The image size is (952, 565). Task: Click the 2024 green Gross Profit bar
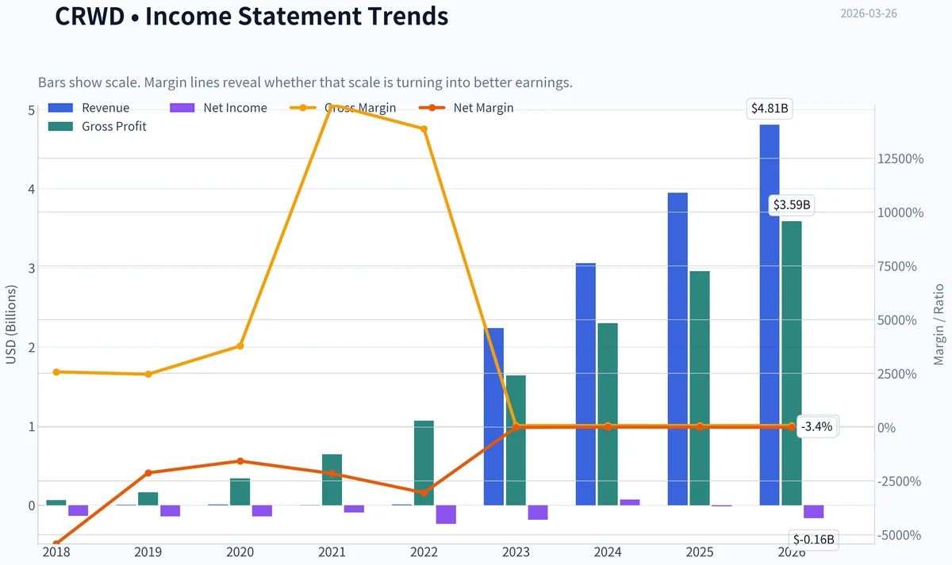click(x=608, y=414)
